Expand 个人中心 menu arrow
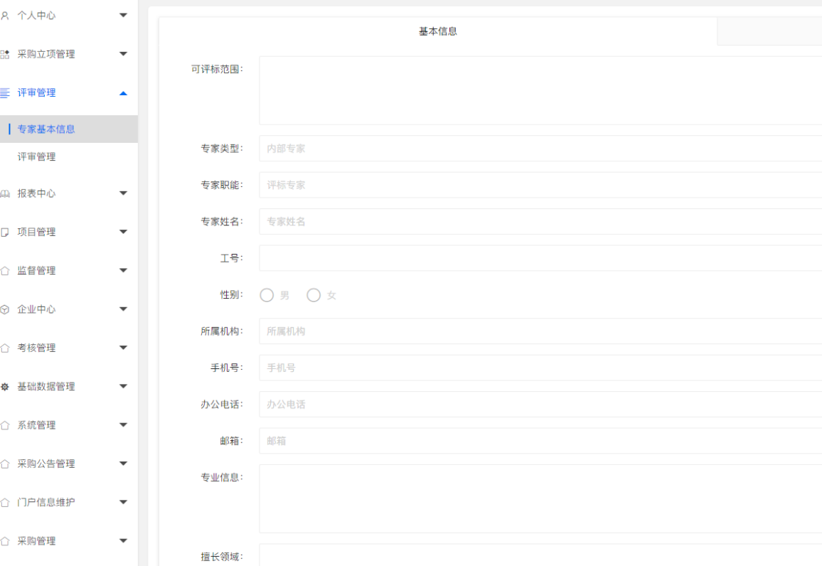822x566 pixels. [x=123, y=15]
